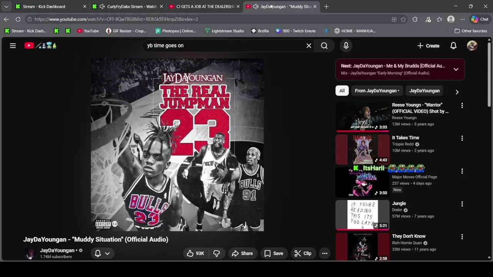
Task: Play the Jungle Drake thumbnail
Action: coord(362,215)
